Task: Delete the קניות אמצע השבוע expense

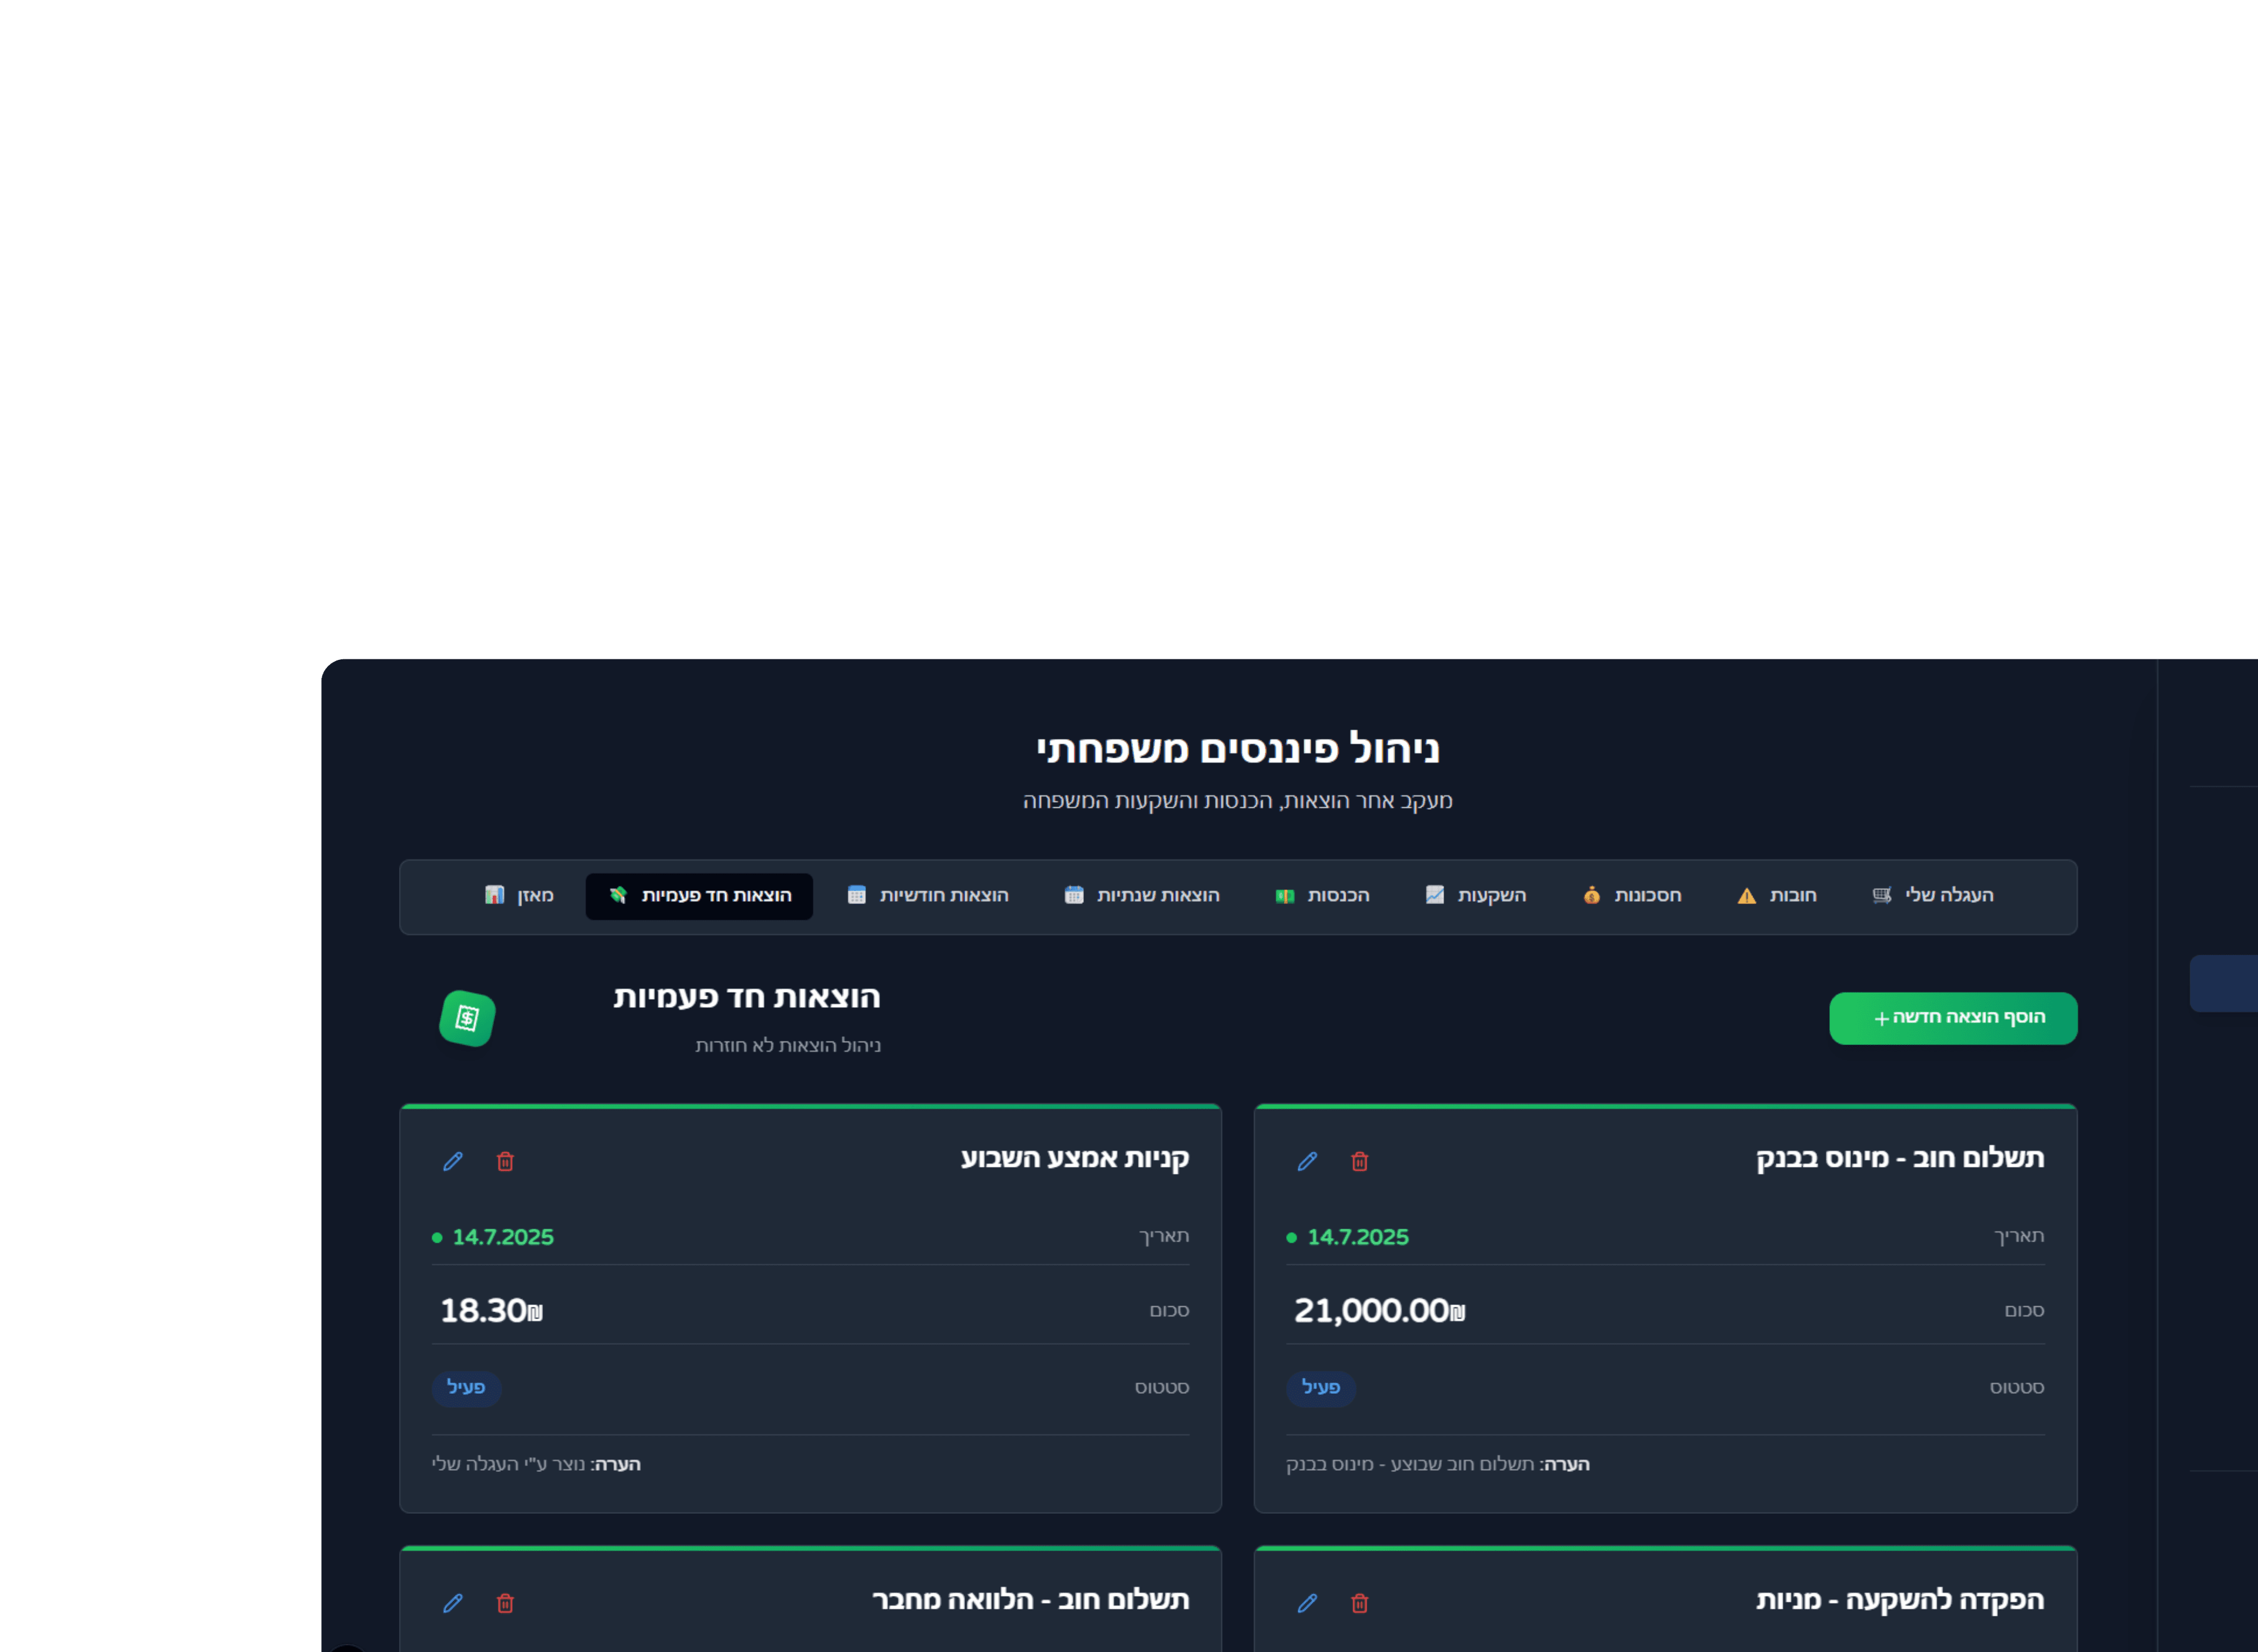Action: (506, 1161)
